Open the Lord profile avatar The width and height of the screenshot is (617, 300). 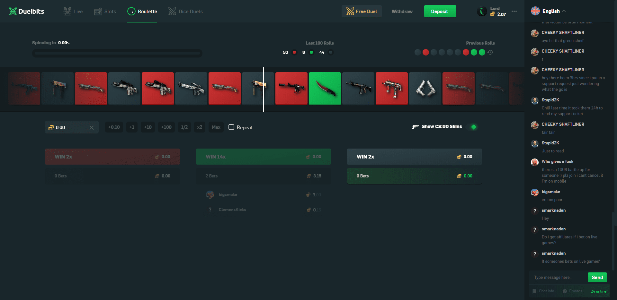click(x=482, y=12)
